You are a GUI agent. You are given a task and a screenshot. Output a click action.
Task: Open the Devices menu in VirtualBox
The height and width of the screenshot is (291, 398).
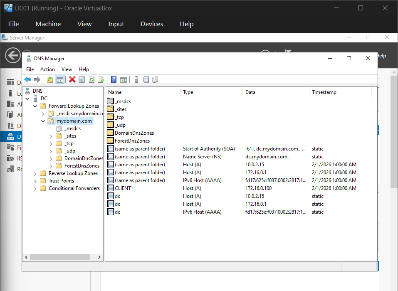(x=152, y=24)
